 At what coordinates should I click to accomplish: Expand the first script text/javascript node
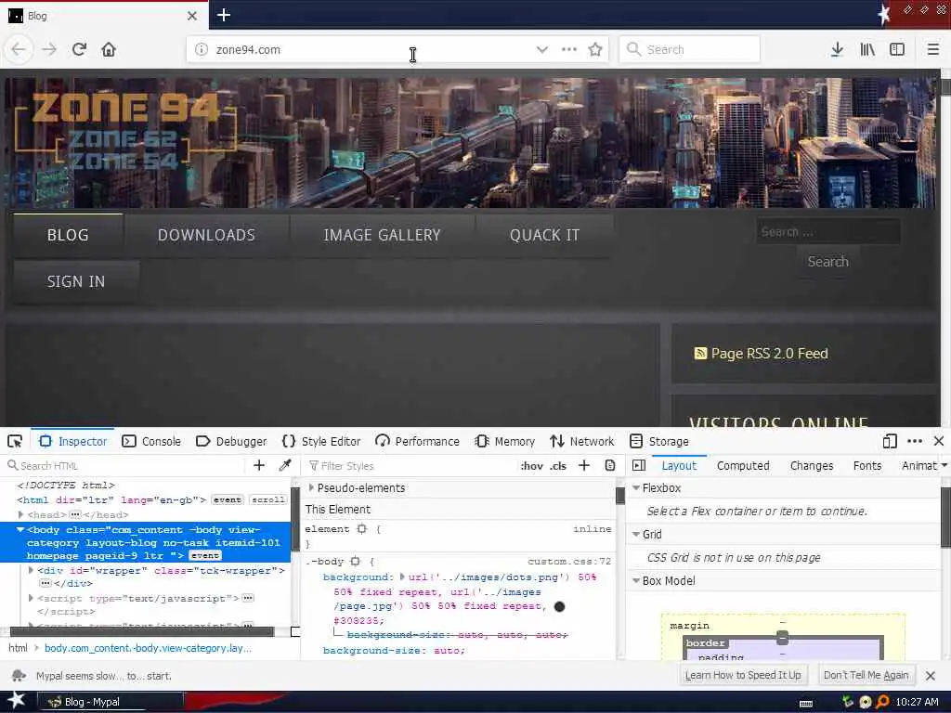pos(31,599)
